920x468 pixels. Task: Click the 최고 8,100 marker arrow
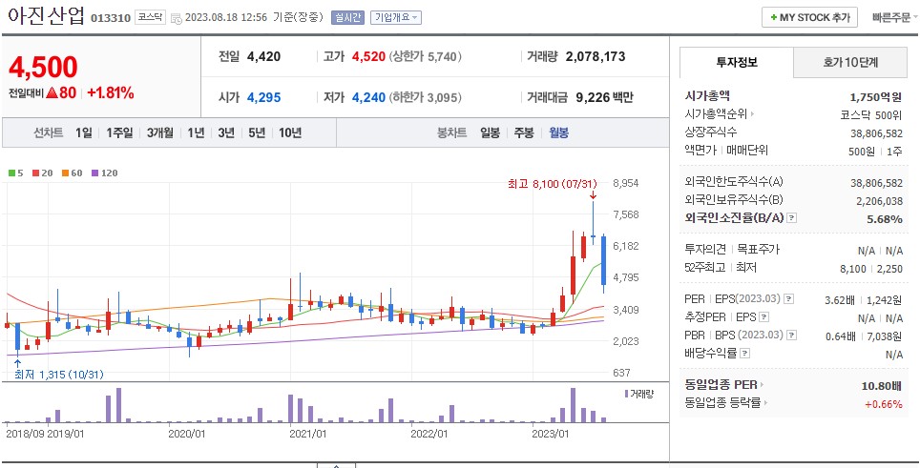click(593, 195)
